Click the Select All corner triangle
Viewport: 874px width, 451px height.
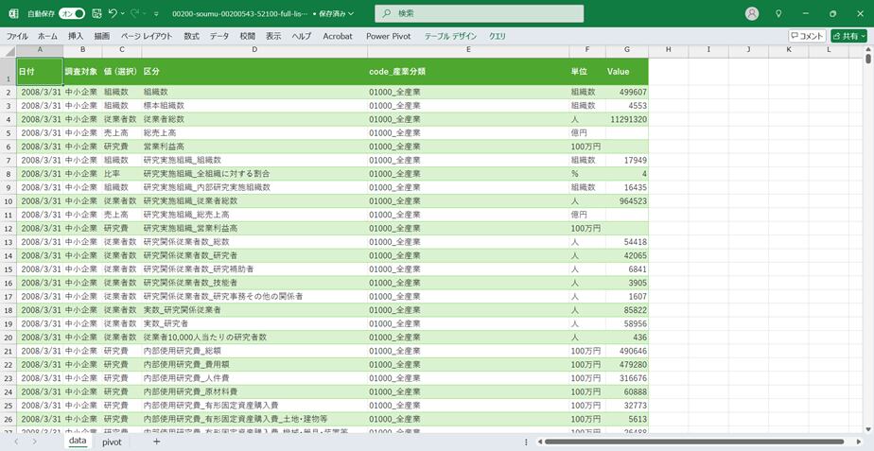[x=8, y=49]
